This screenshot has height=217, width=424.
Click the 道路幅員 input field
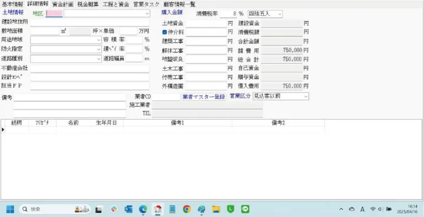point(134,59)
